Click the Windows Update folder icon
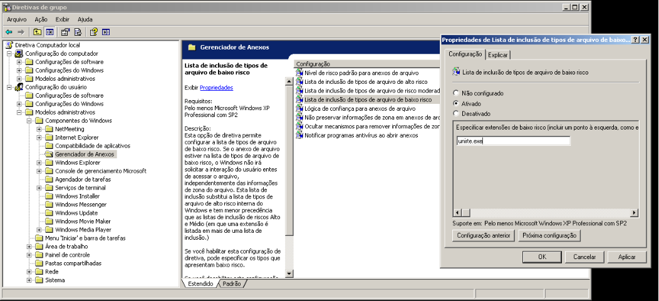The height and width of the screenshot is (301, 659). coord(49,213)
